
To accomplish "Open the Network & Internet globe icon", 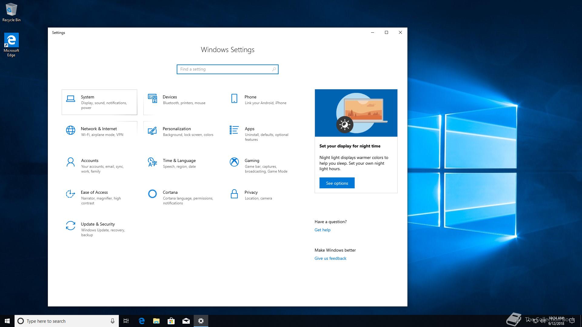I will tap(71, 130).
